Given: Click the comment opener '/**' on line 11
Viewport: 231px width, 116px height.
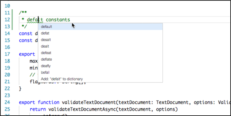Looking at the screenshot, I should [23, 13].
